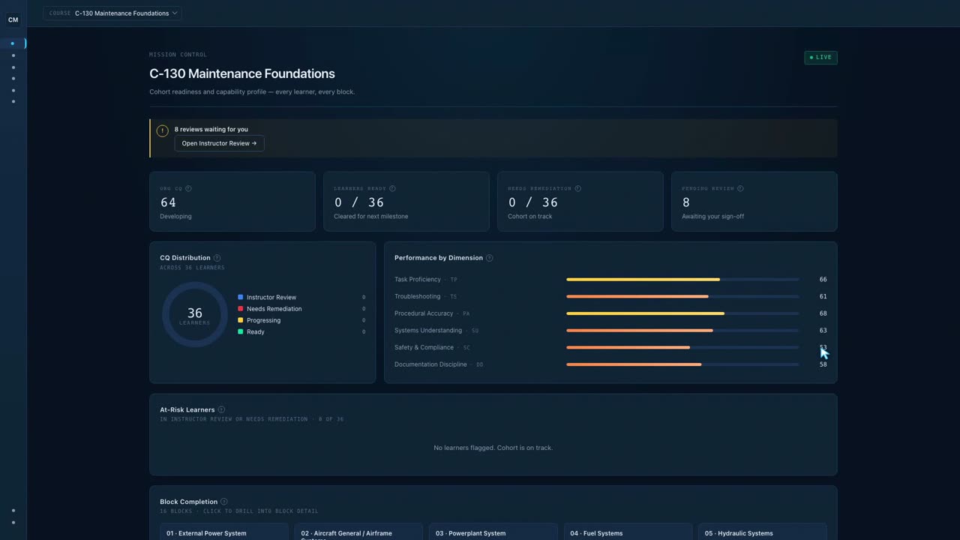Click the At-Risk Learners help icon
Viewport: 960px width, 540px height.
point(221,409)
